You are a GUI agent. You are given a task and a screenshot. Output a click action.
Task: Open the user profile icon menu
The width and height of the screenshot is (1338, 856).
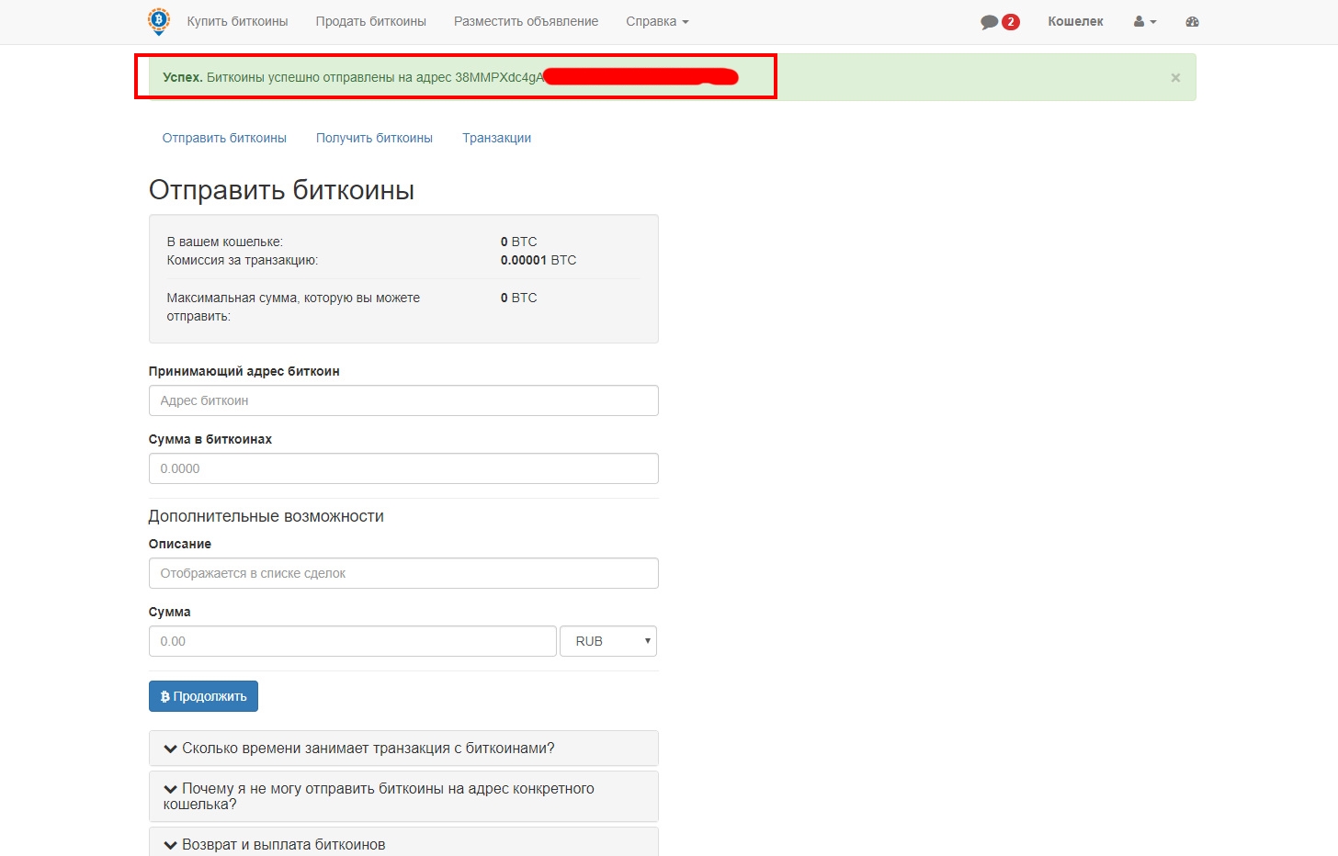[x=1144, y=22]
